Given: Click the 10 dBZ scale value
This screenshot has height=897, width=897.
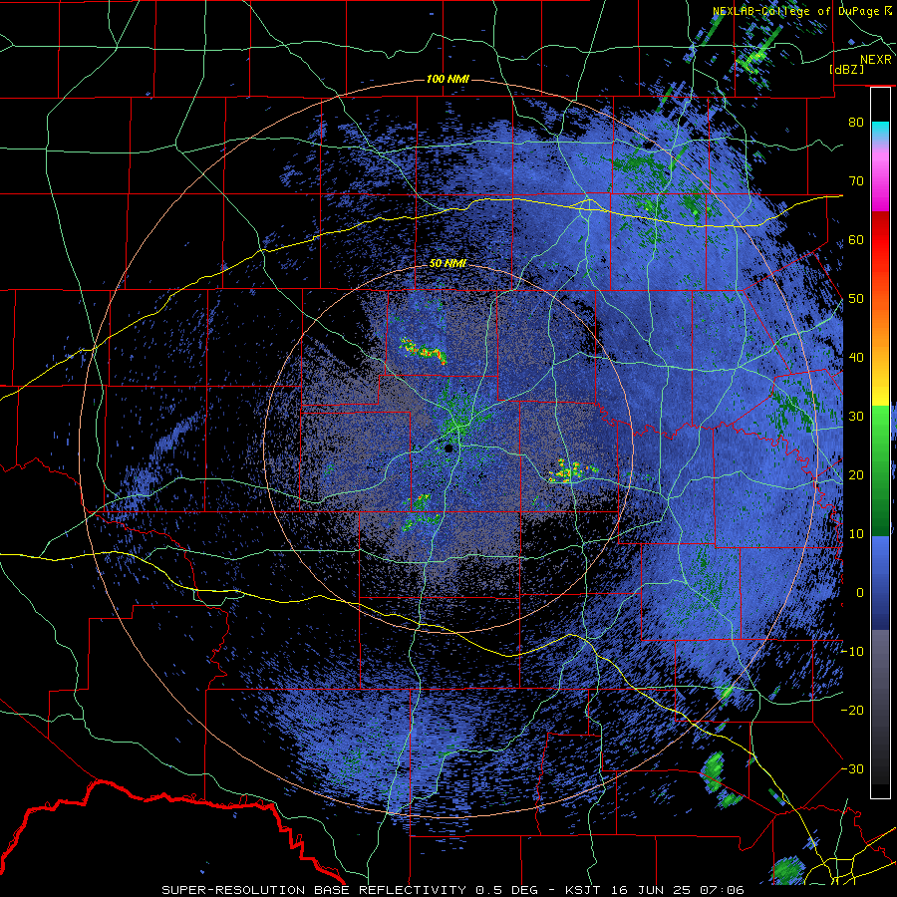Looking at the screenshot, I should tap(856, 534).
